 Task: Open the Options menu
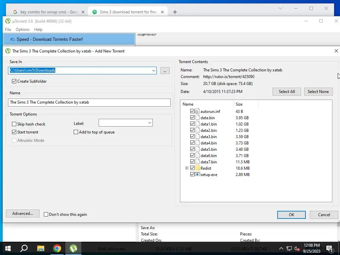coord(23,30)
